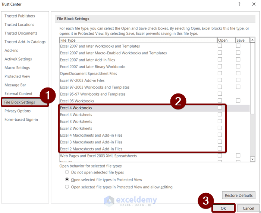Image resolution: width=261 pixels, height=213 pixels.
Task: Close the Trust Center dialog
Action: [254, 4]
